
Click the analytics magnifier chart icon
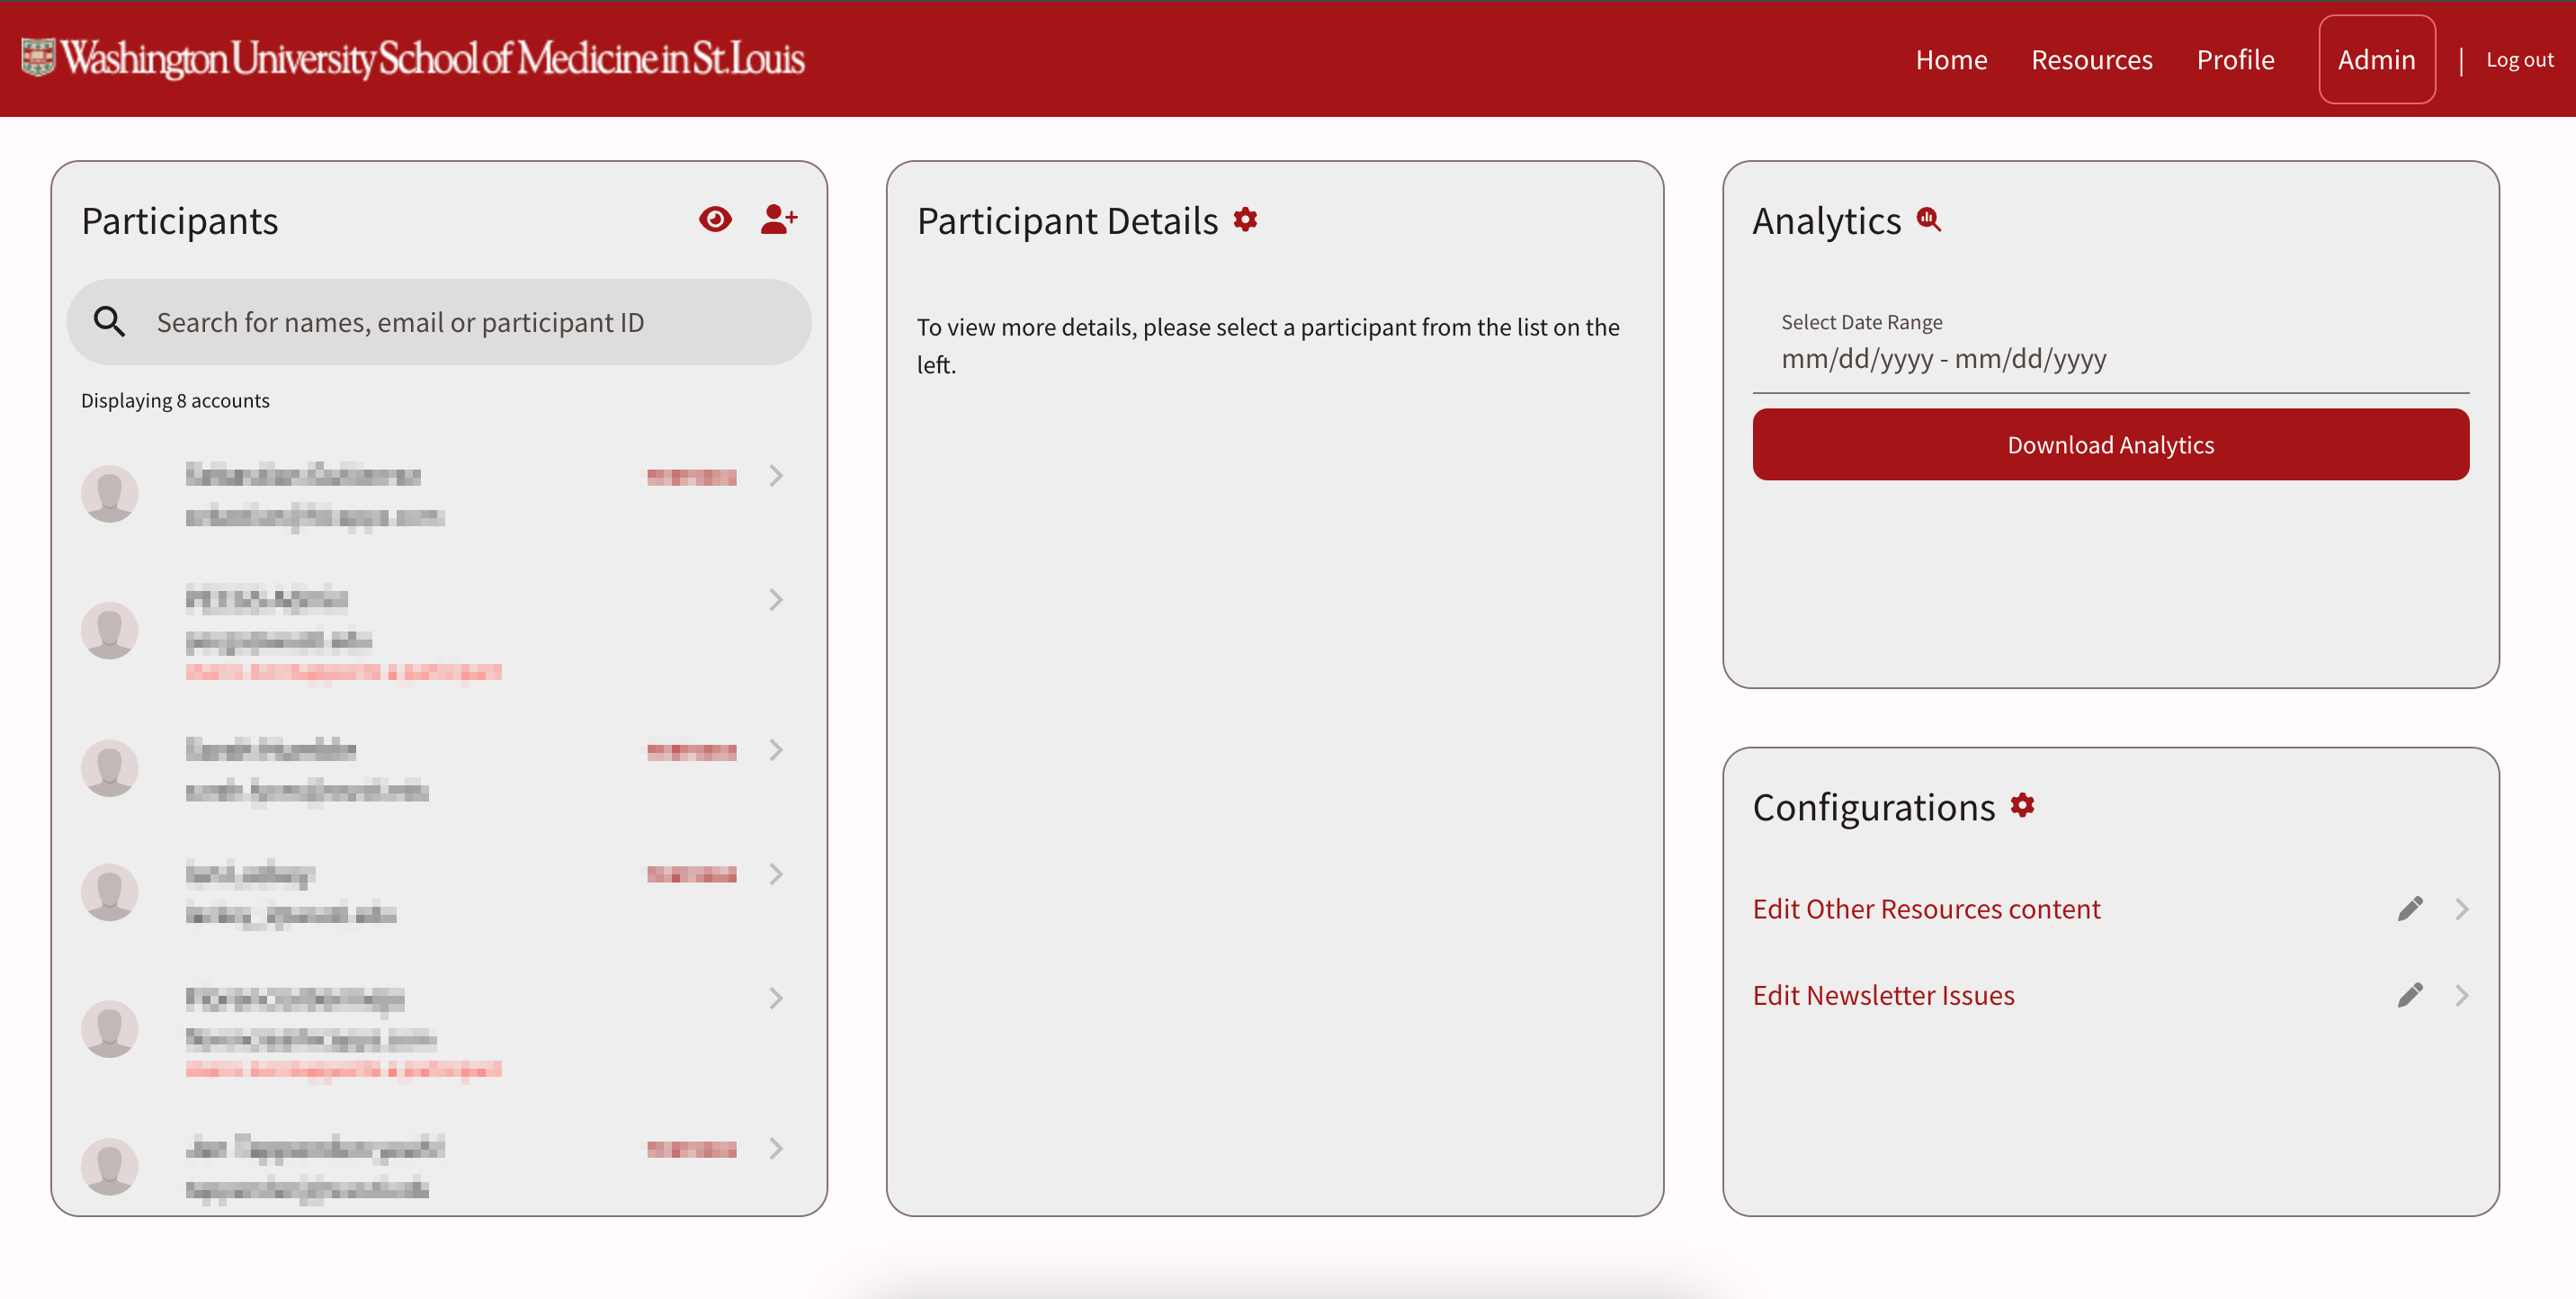click(1928, 219)
